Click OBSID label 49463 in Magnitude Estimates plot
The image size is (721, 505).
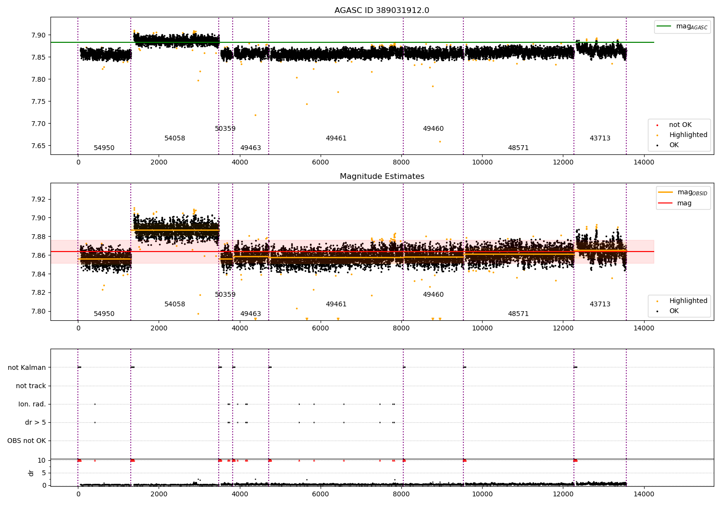(251, 314)
